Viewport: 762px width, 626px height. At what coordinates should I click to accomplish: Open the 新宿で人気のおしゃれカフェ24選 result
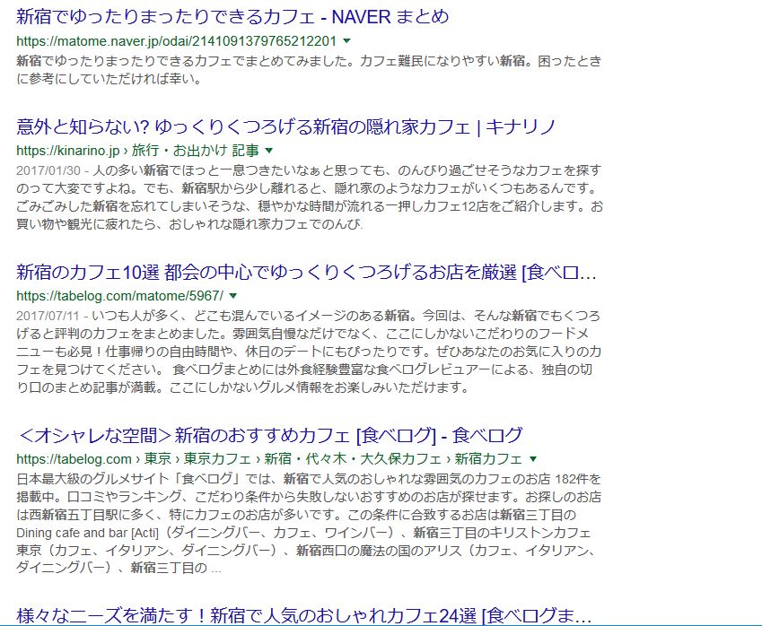(304, 616)
